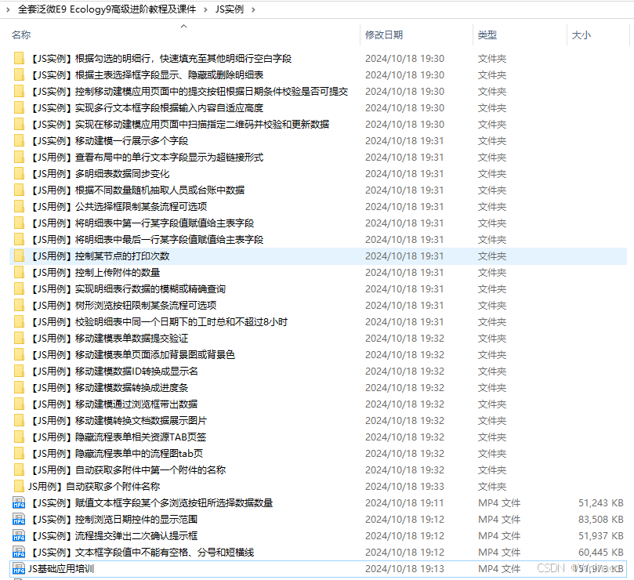Click the MP4 icon of 【JS实例】赋值文本框字段 video
Image resolution: width=634 pixels, height=580 pixels.
coord(19,502)
